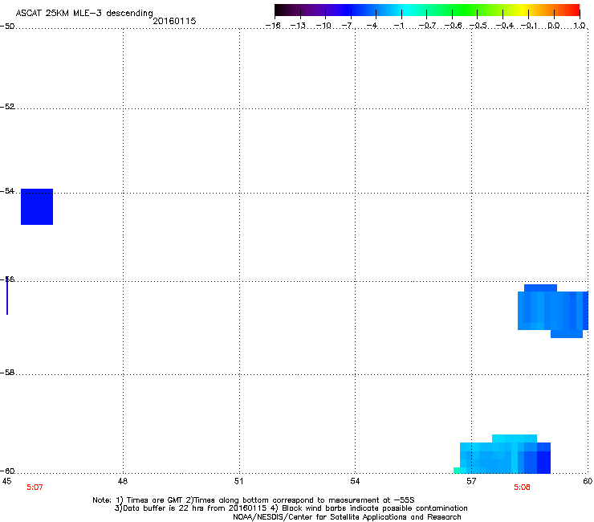Click the -54 latitude axis label
Viewport: 594px width, 522px height.
7,190
